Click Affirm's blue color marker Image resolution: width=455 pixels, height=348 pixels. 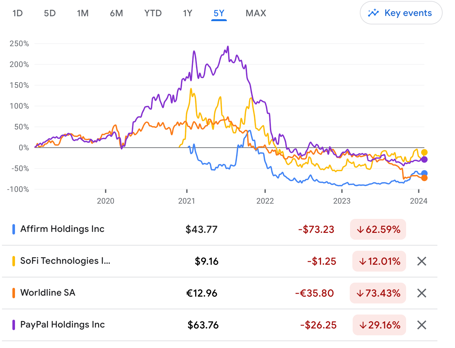coord(14,229)
